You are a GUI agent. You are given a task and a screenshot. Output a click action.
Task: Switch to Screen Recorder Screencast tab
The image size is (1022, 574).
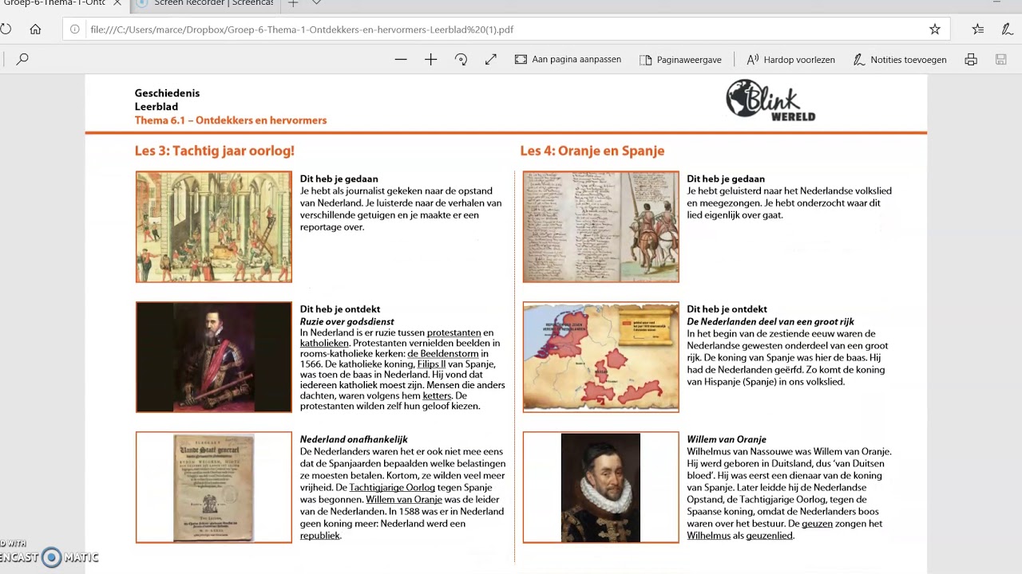[206, 3]
